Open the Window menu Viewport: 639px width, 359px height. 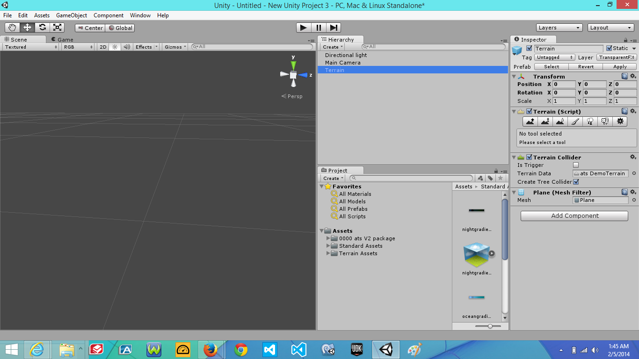tap(140, 15)
